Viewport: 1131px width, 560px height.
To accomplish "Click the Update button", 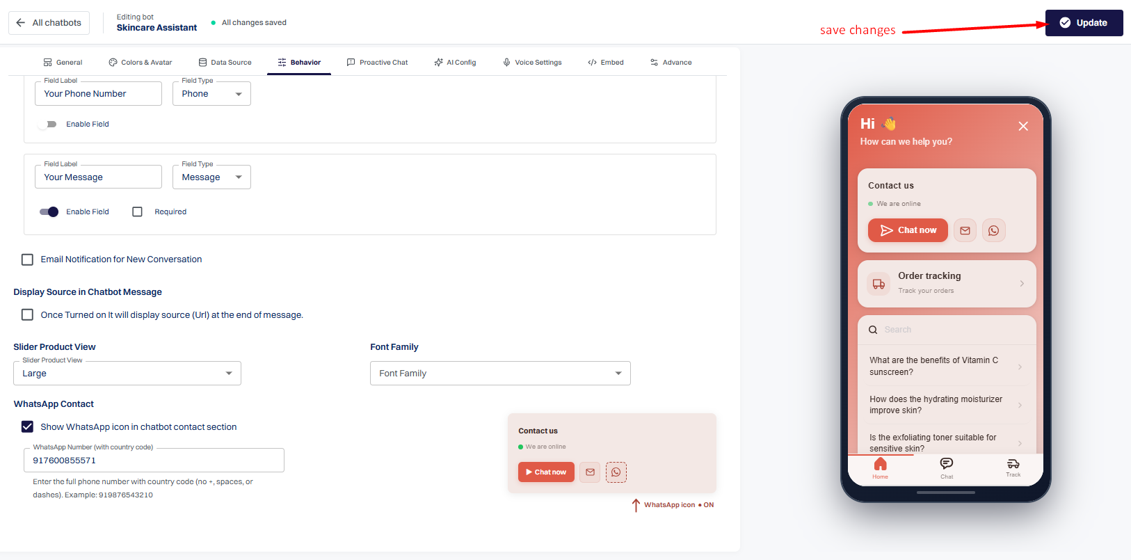I will (x=1084, y=23).
